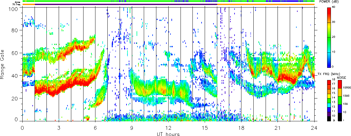Screen dimensions: 351x136
Task: Click the Power (dB) color bar
Action: [x=329, y=38]
